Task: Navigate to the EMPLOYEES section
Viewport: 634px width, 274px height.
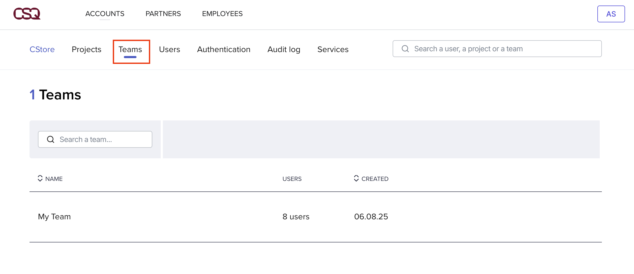Action: pyautogui.click(x=222, y=14)
